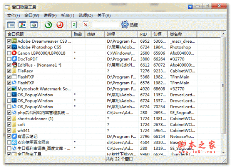Open the 选项(O) menu
This screenshot has height=167, width=231.
85,15
